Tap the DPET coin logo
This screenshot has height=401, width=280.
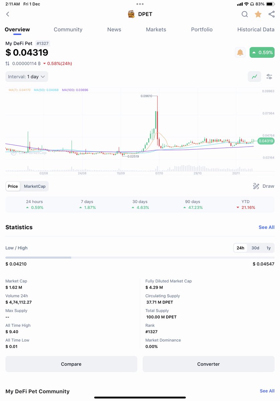(x=131, y=14)
